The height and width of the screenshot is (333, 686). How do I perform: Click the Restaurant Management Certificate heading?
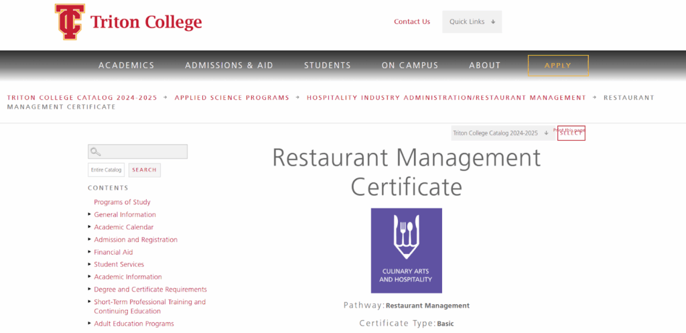pos(407,172)
